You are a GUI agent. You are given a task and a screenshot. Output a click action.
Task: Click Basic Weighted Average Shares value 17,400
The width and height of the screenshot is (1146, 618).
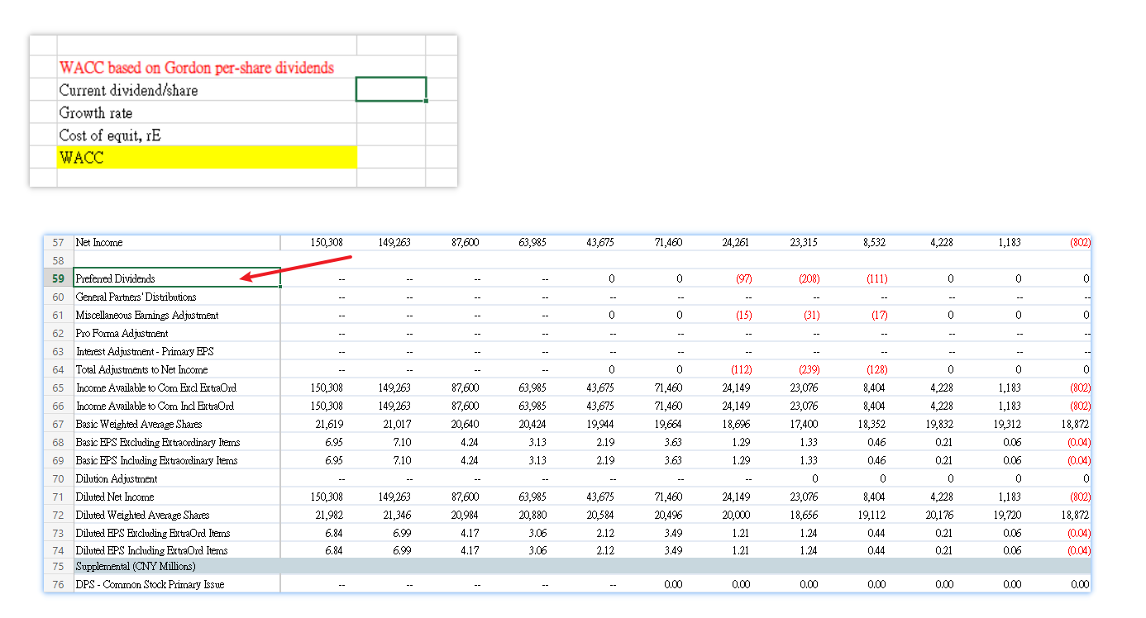[x=805, y=424]
